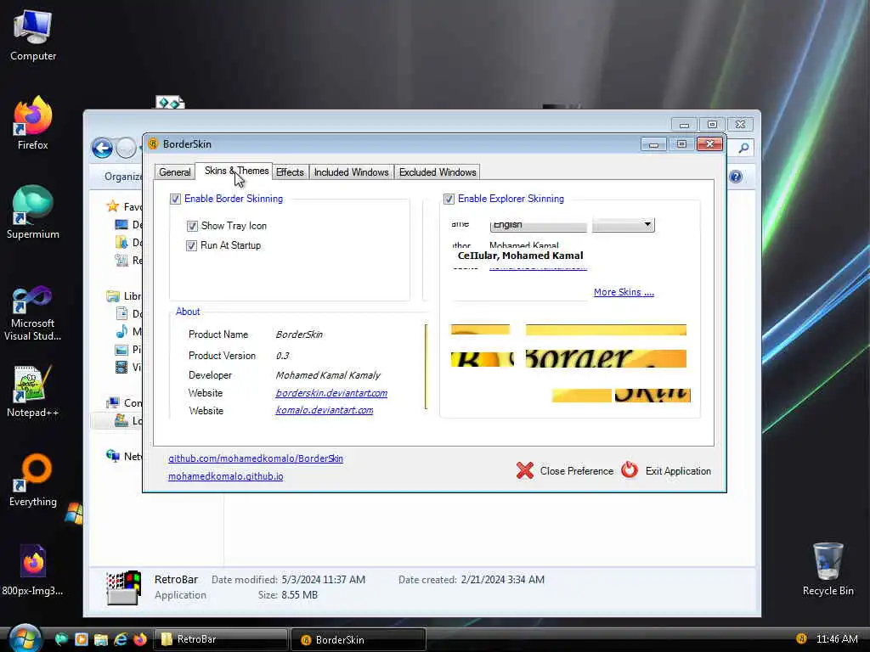Open mohamedkomalo.github.io link
The image size is (870, 652).
(225, 476)
